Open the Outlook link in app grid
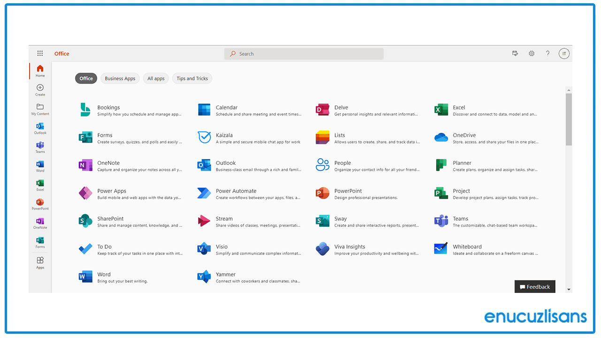 click(226, 163)
